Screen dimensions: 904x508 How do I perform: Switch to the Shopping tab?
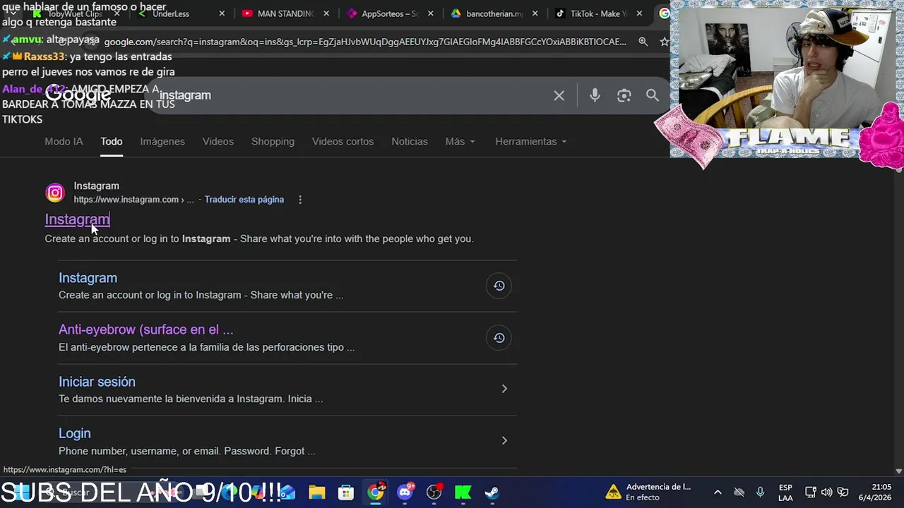273,142
